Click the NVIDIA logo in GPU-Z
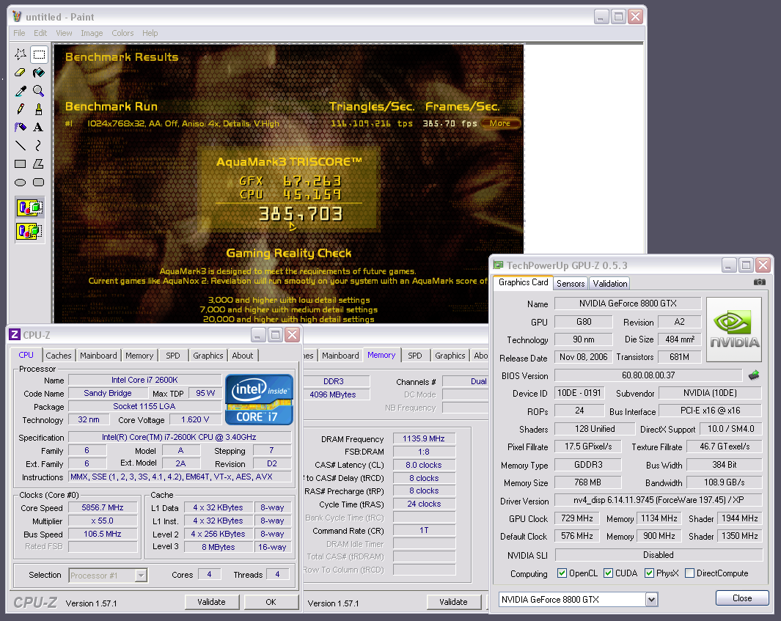This screenshot has width=781, height=621. click(734, 330)
